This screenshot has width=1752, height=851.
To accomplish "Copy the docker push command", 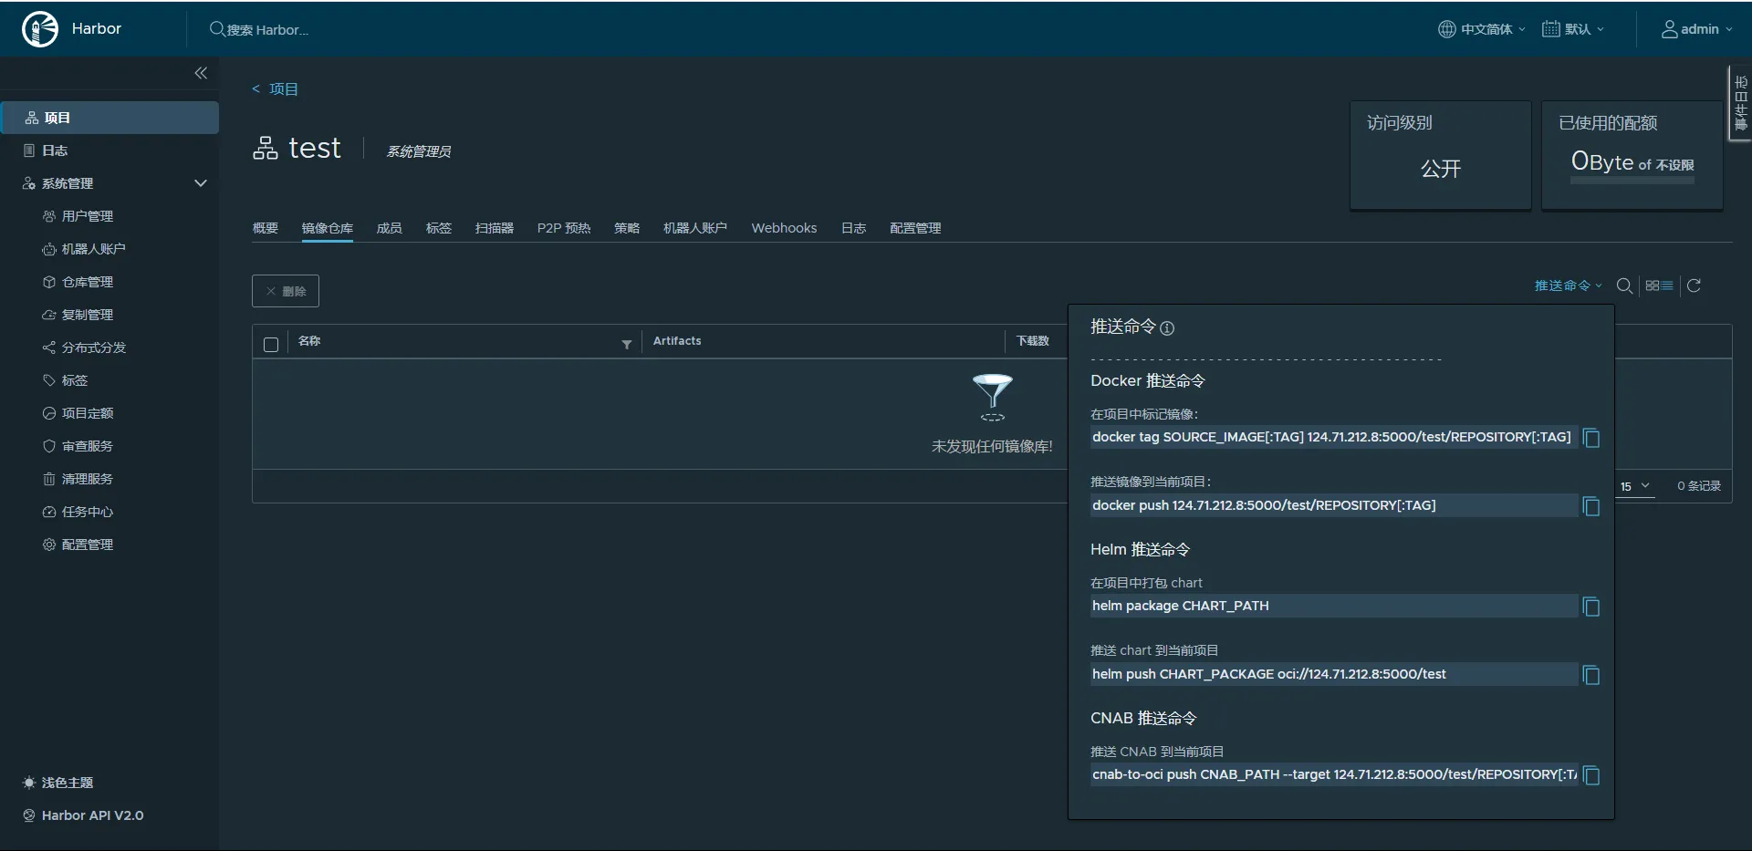I will 1591,506.
